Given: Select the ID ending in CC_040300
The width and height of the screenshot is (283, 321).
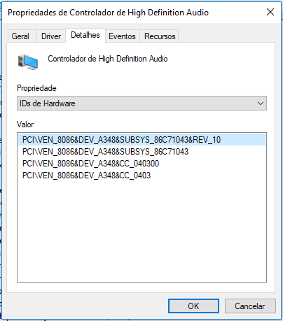Looking at the screenshot, I should point(90,164).
